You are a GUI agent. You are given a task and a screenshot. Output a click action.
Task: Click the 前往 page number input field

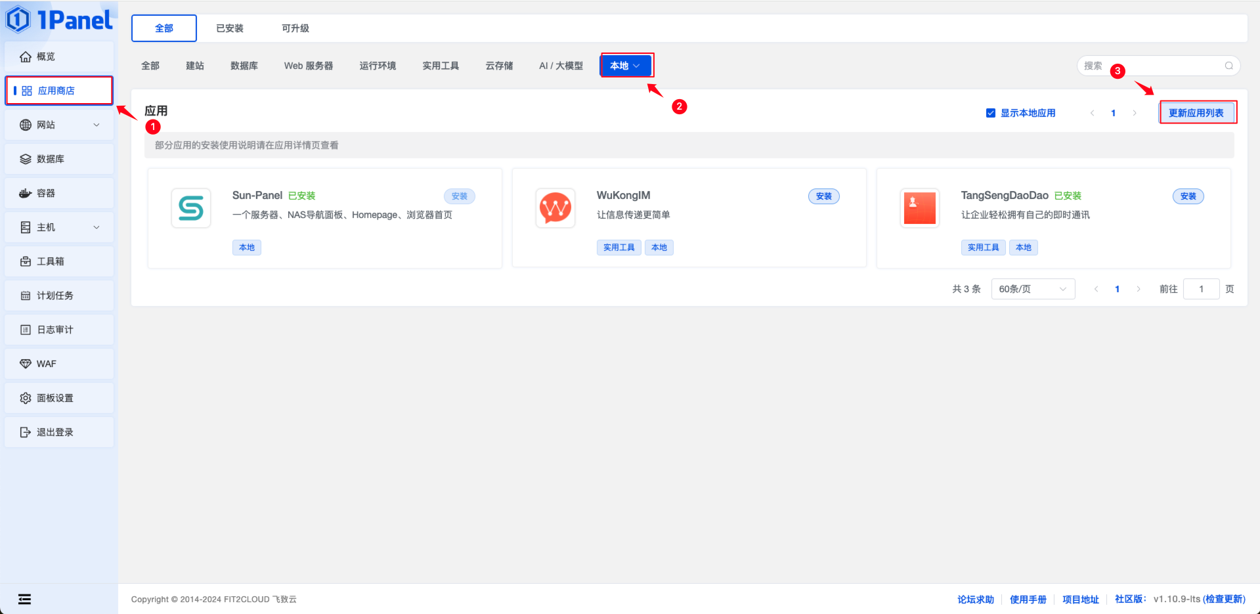point(1201,289)
